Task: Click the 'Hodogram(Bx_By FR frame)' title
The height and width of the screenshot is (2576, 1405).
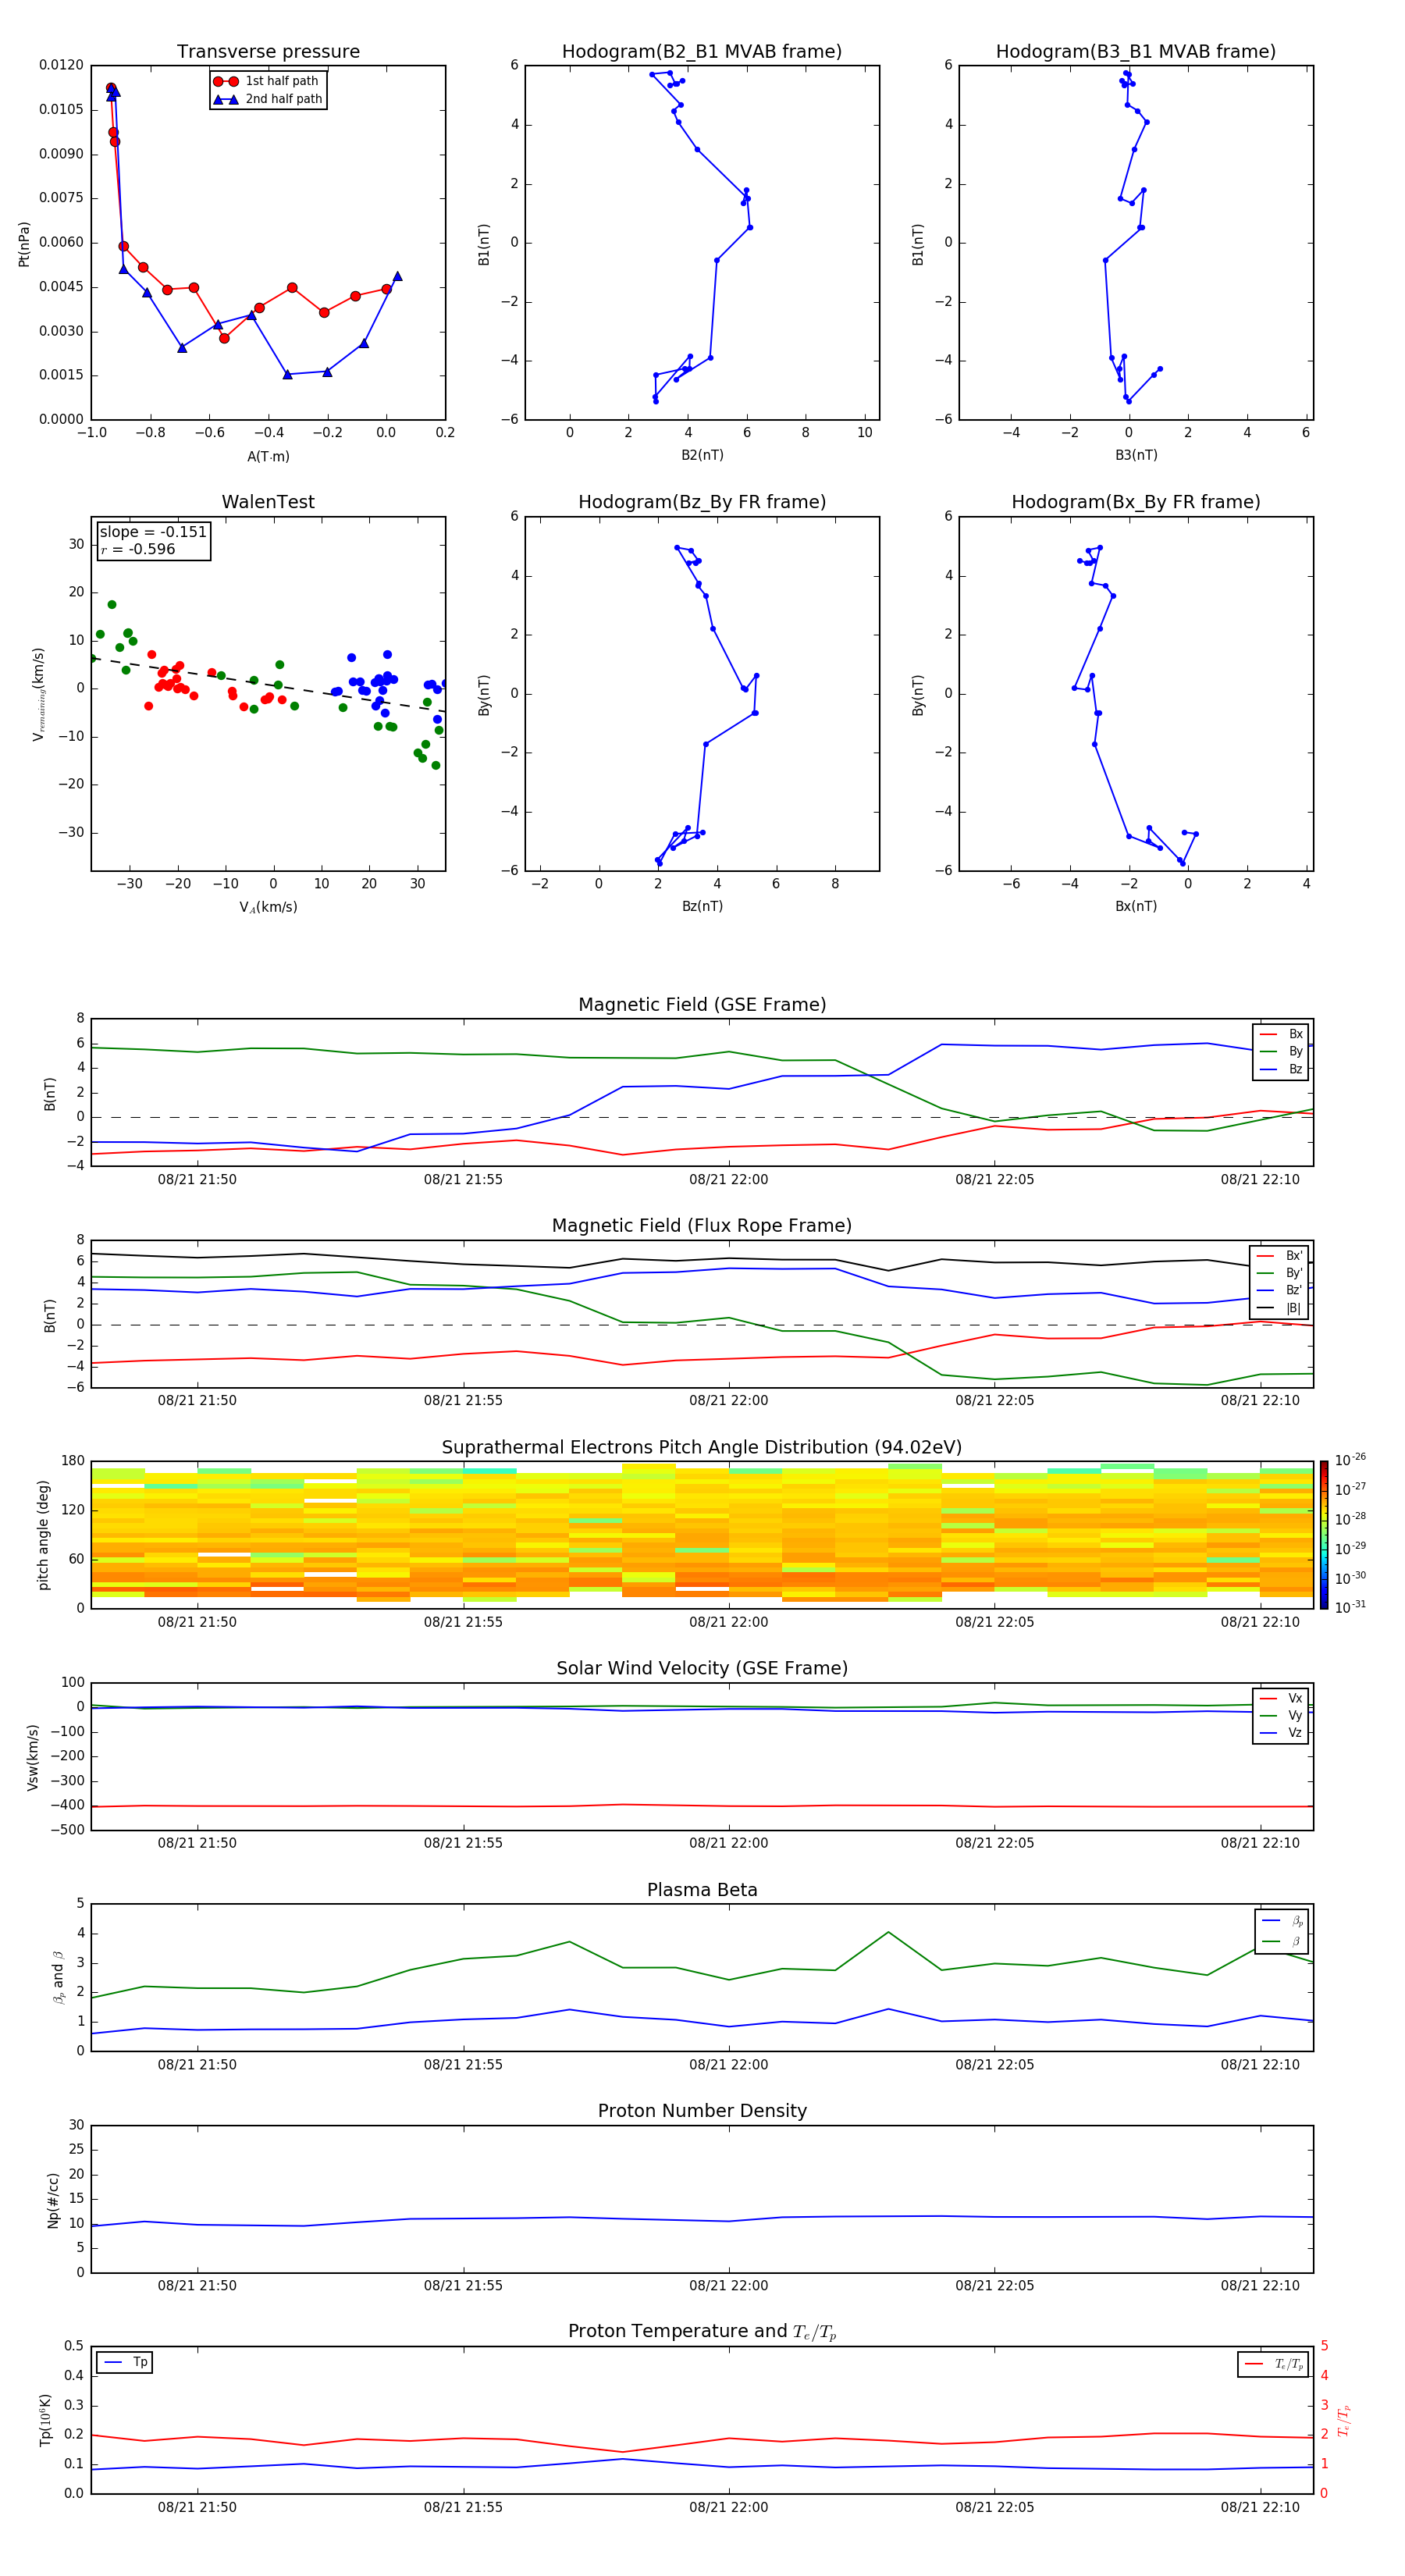Action: pos(1136,502)
